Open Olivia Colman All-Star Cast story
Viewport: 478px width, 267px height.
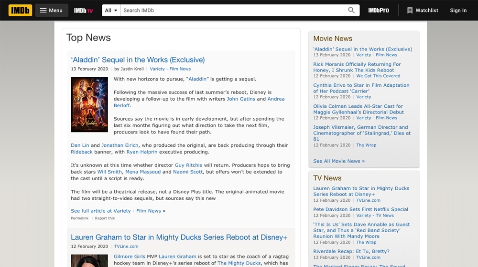point(358,109)
